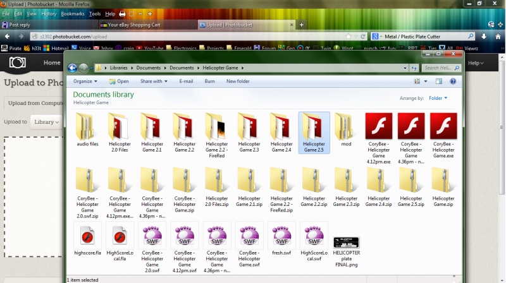Toggle the preview pane button
This screenshot has height=283, width=506.
tap(439, 81)
